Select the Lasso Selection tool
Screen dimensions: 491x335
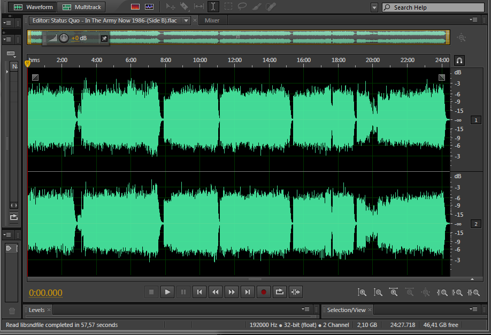point(242,6)
